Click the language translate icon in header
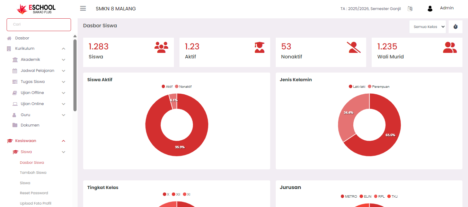The width and height of the screenshot is (468, 207). click(x=410, y=9)
